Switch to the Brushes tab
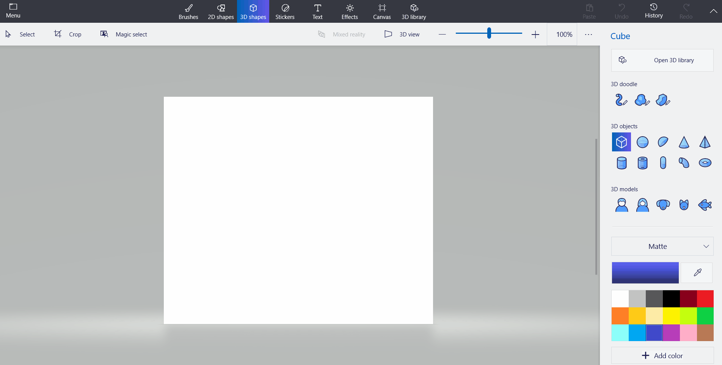Viewport: 722px width, 365px height. point(188,11)
